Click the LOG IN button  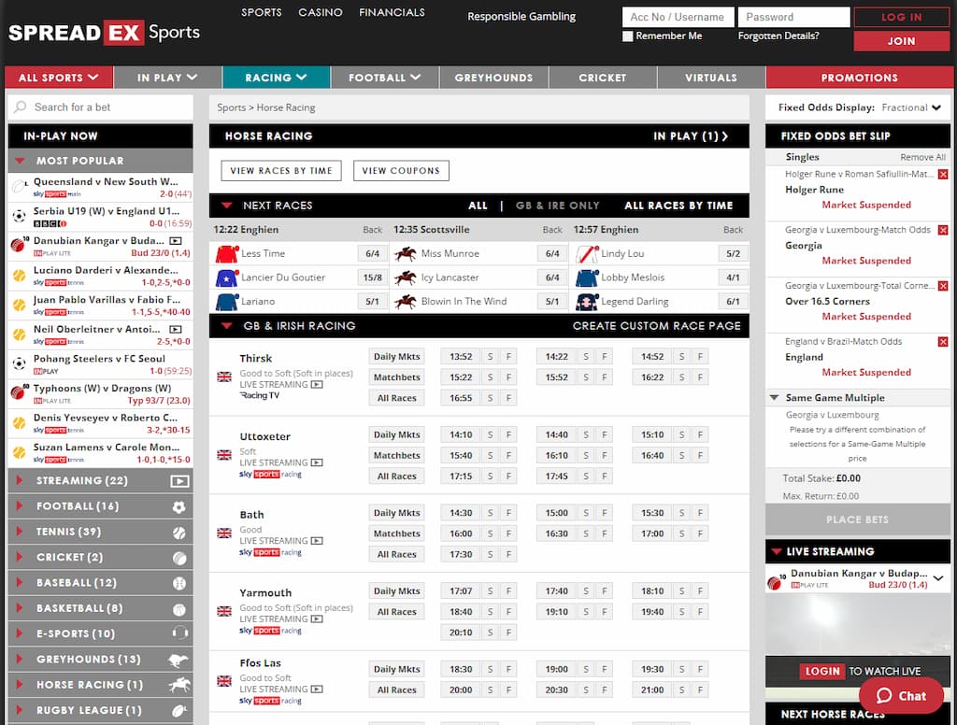click(x=902, y=17)
